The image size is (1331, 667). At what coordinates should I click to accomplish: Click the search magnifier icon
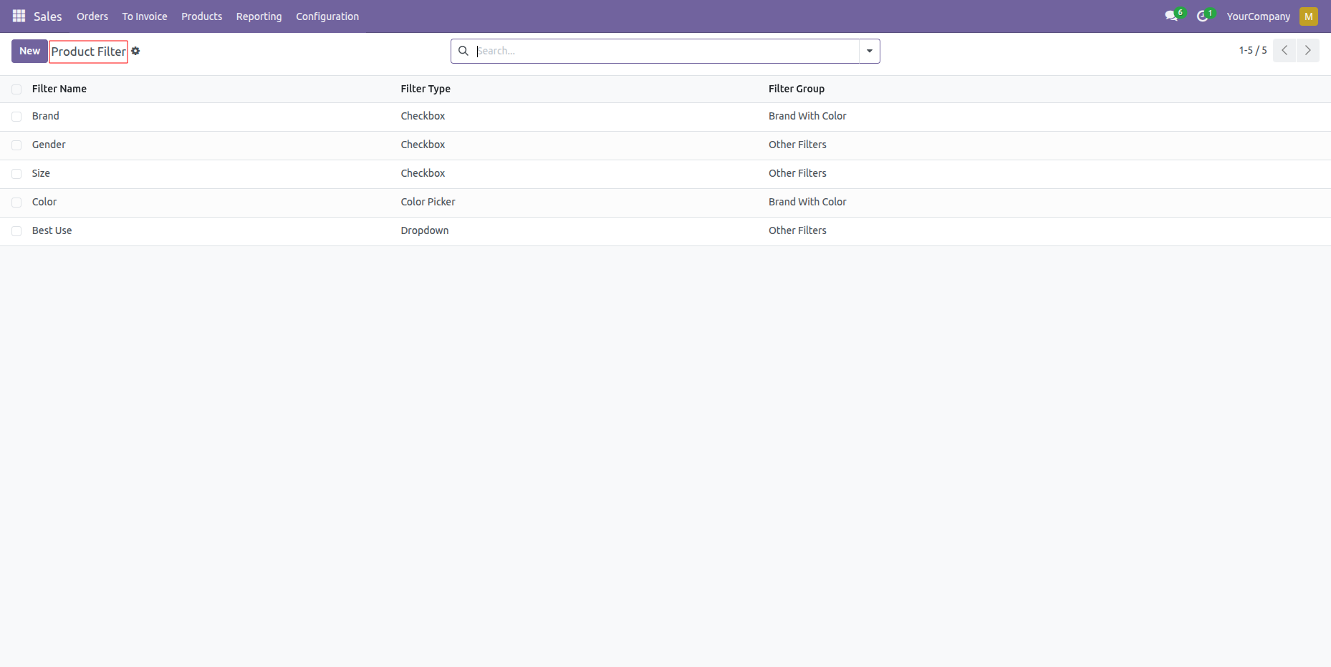(463, 51)
